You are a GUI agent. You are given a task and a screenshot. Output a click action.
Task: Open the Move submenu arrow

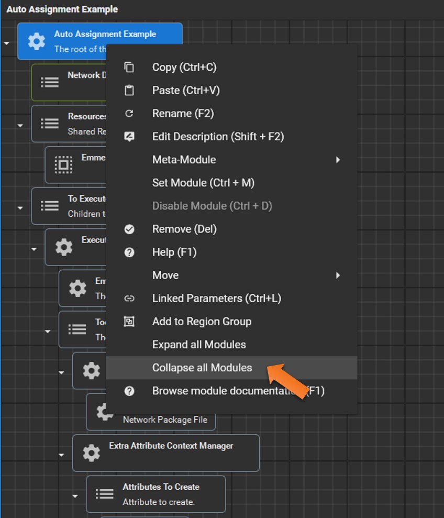(x=338, y=275)
